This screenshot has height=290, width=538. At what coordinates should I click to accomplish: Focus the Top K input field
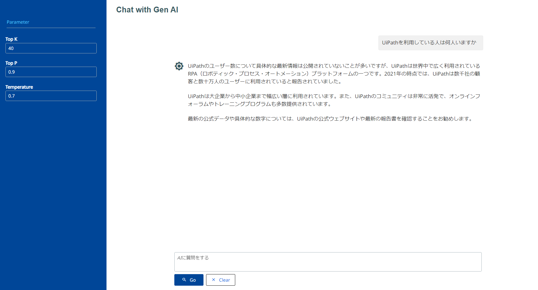coord(51,48)
